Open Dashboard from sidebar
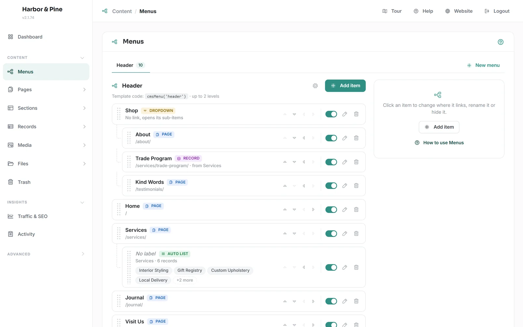Screen dimensions: 523x327 (x=46, y=37)
